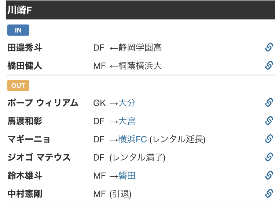Click link icon beside 鈴木雄斗
The image size is (275, 203).
269,175
